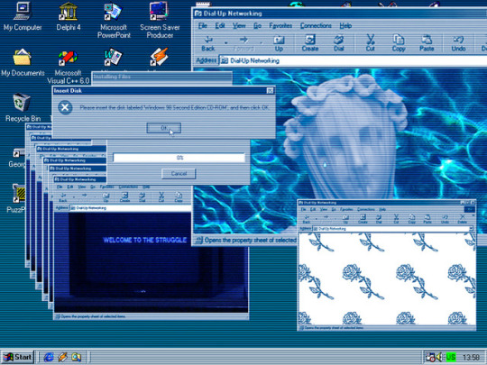Viewport: 487px width, 365px height.
Task: Click Forward in the large Dial-Up Networking toolbar
Action: (x=243, y=43)
